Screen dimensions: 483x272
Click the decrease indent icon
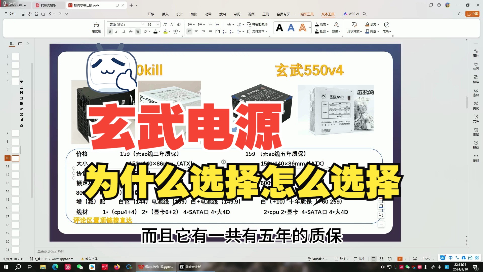pyautogui.click(x=210, y=24)
